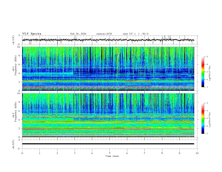
Task: Click inside the ch.1 spectrogram panel
Action: tap(108, 69)
